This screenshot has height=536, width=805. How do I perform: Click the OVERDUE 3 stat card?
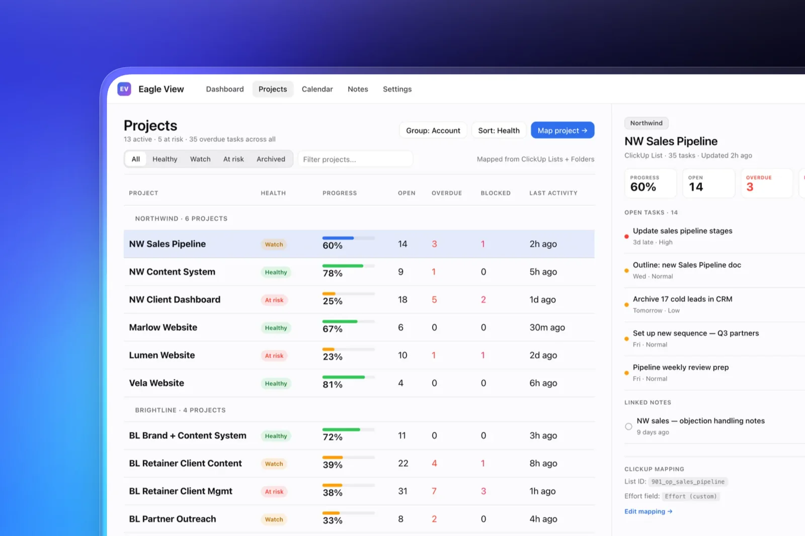(x=766, y=184)
